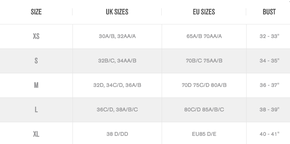This screenshot has height=144, width=290.
Task: Click the 70D 75C/D 80A/B cell
Action: 204,85
